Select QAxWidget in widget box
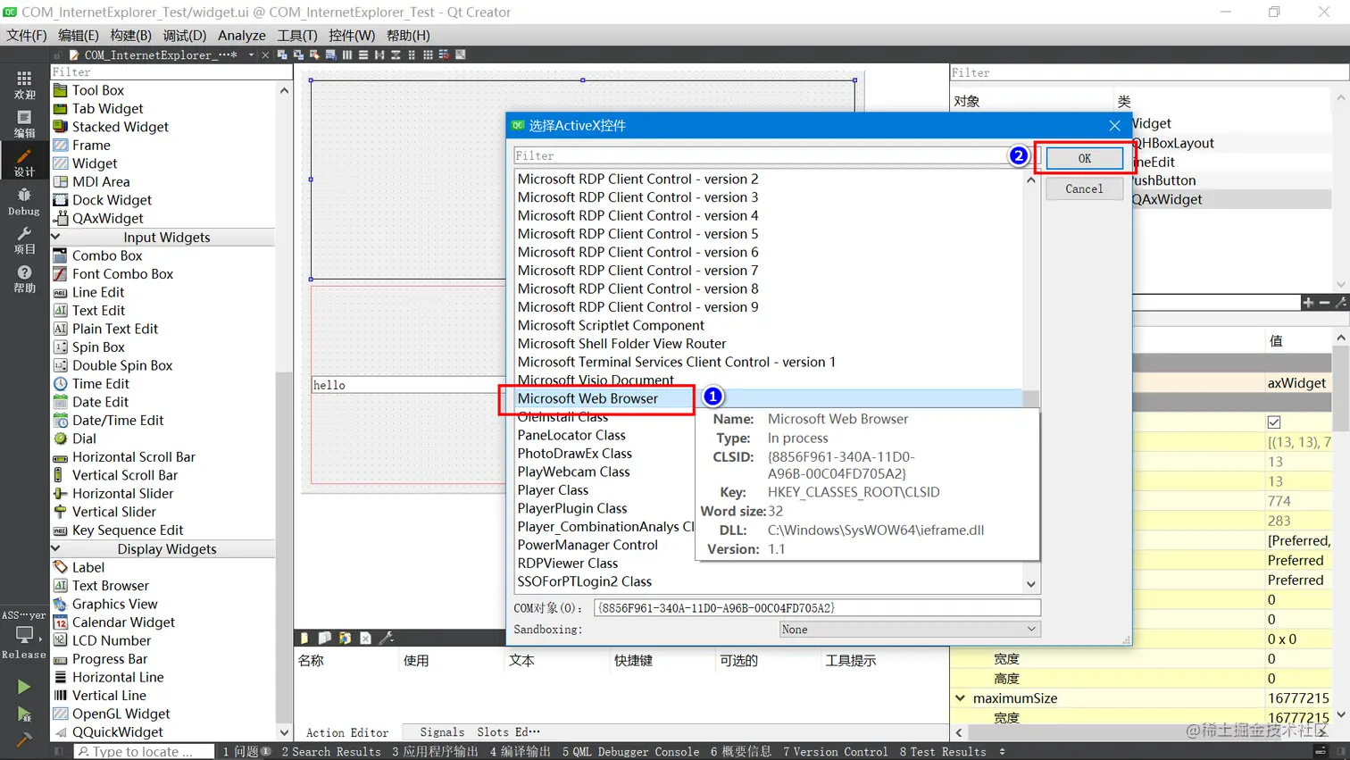Viewport: 1350px width, 760px height. [107, 218]
